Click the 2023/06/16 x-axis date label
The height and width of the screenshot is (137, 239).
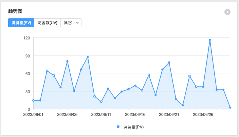click(135, 115)
